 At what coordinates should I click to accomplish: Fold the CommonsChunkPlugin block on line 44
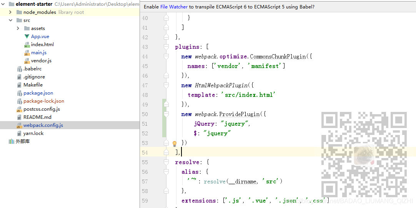pyautogui.click(x=166, y=57)
